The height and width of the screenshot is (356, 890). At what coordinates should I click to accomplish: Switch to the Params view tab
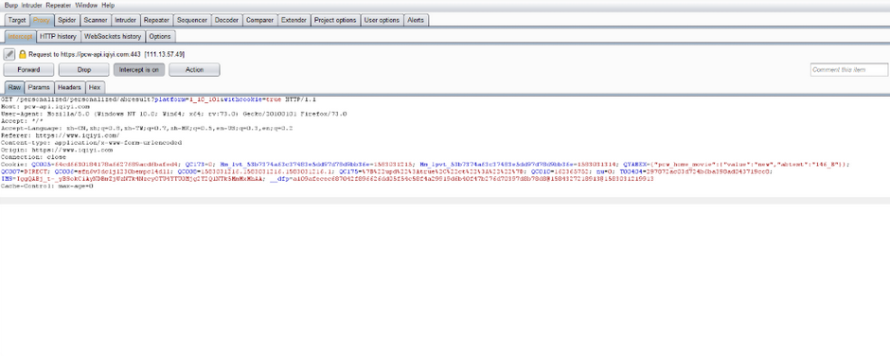(x=39, y=87)
